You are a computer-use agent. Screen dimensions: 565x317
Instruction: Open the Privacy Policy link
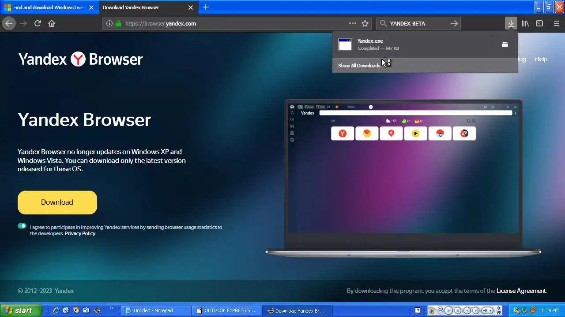tap(80, 233)
